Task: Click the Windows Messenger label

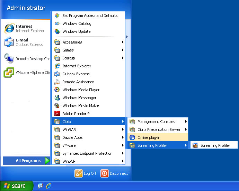Action: pyautogui.click(x=79, y=98)
